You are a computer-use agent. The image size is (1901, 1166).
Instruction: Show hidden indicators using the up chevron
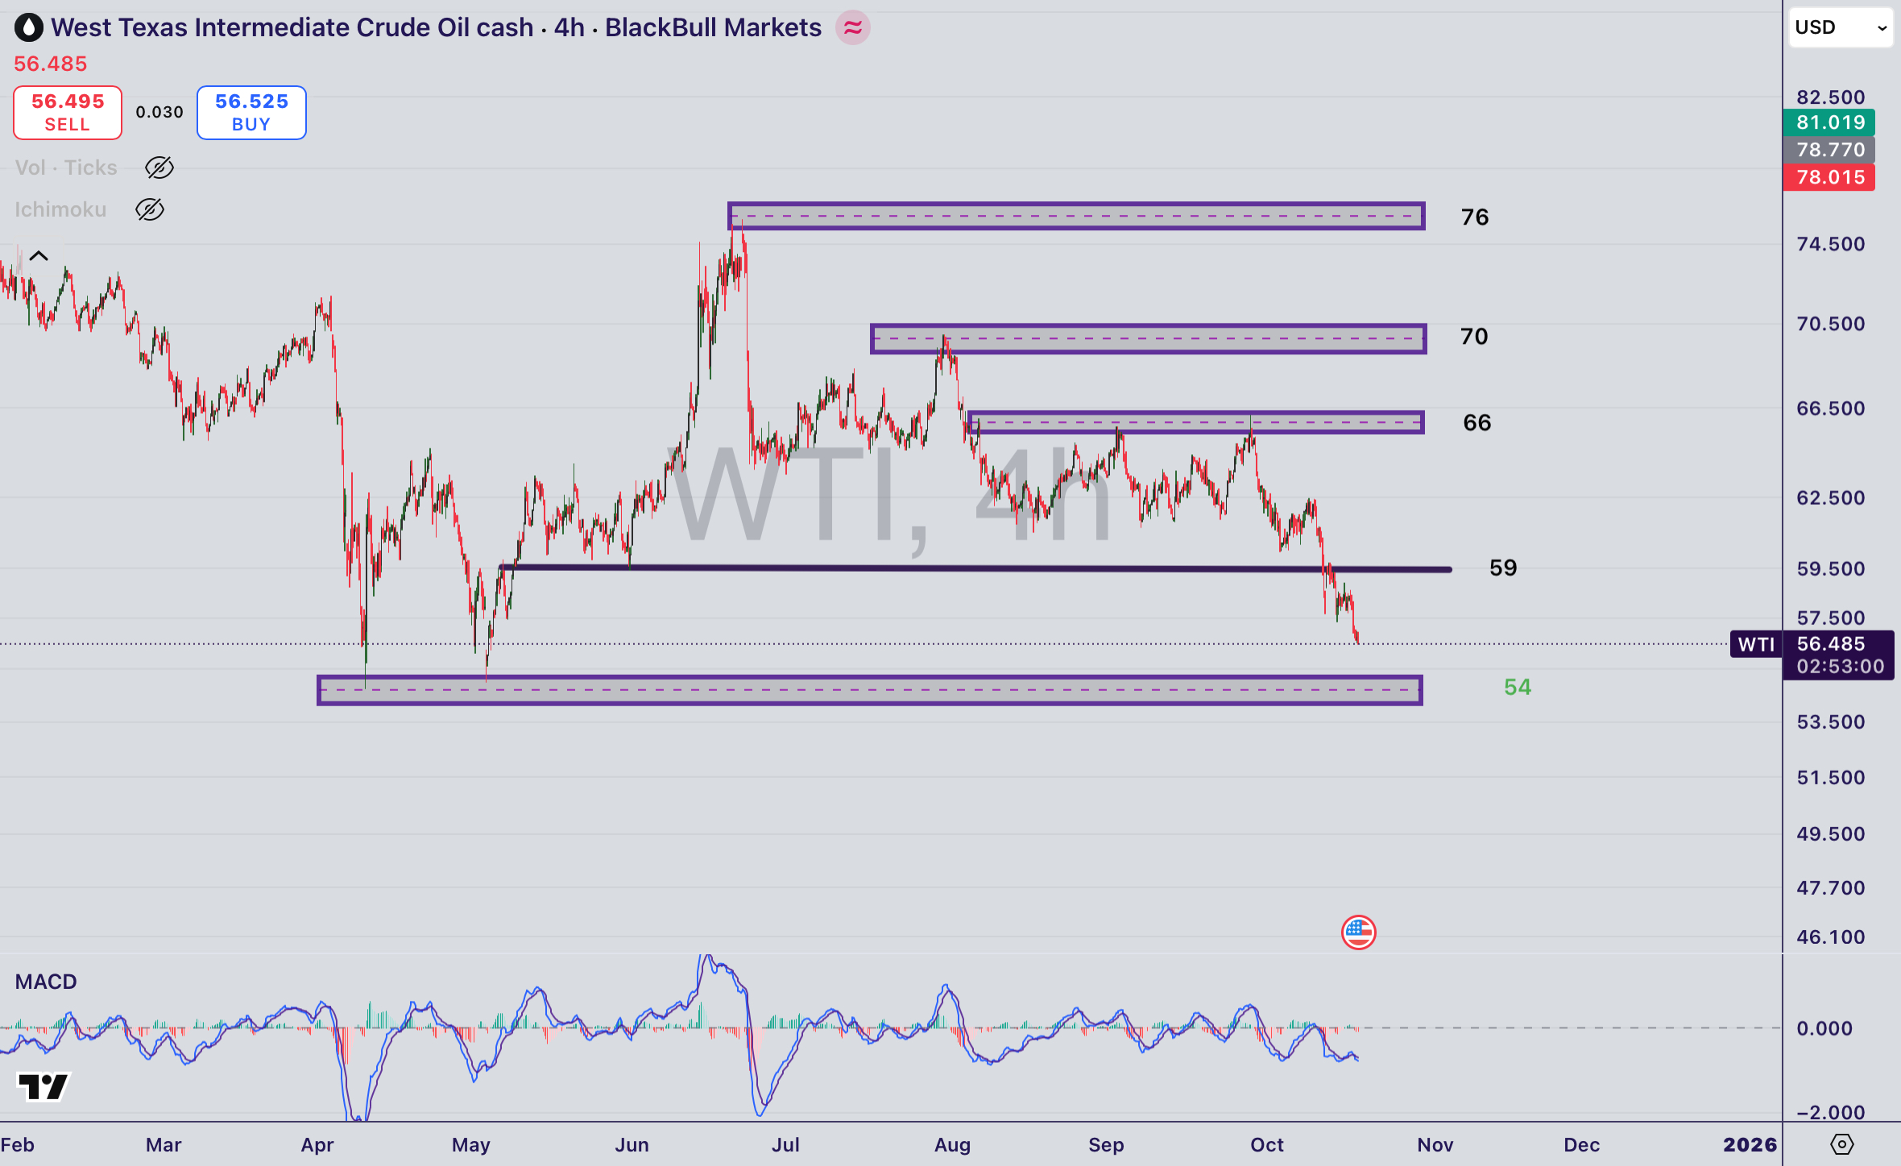38,256
